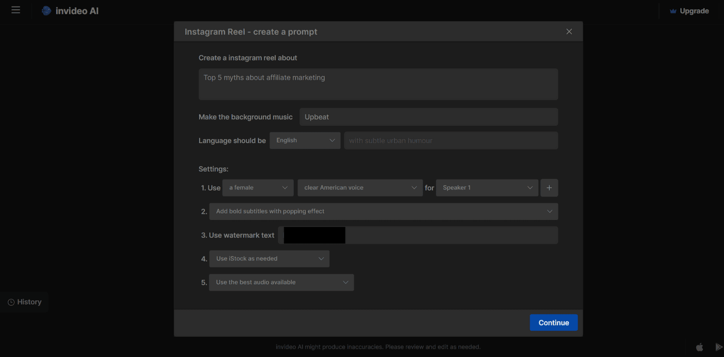This screenshot has width=724, height=357.
Task: Click the 'with subtle urban humour' field
Action: click(450, 141)
